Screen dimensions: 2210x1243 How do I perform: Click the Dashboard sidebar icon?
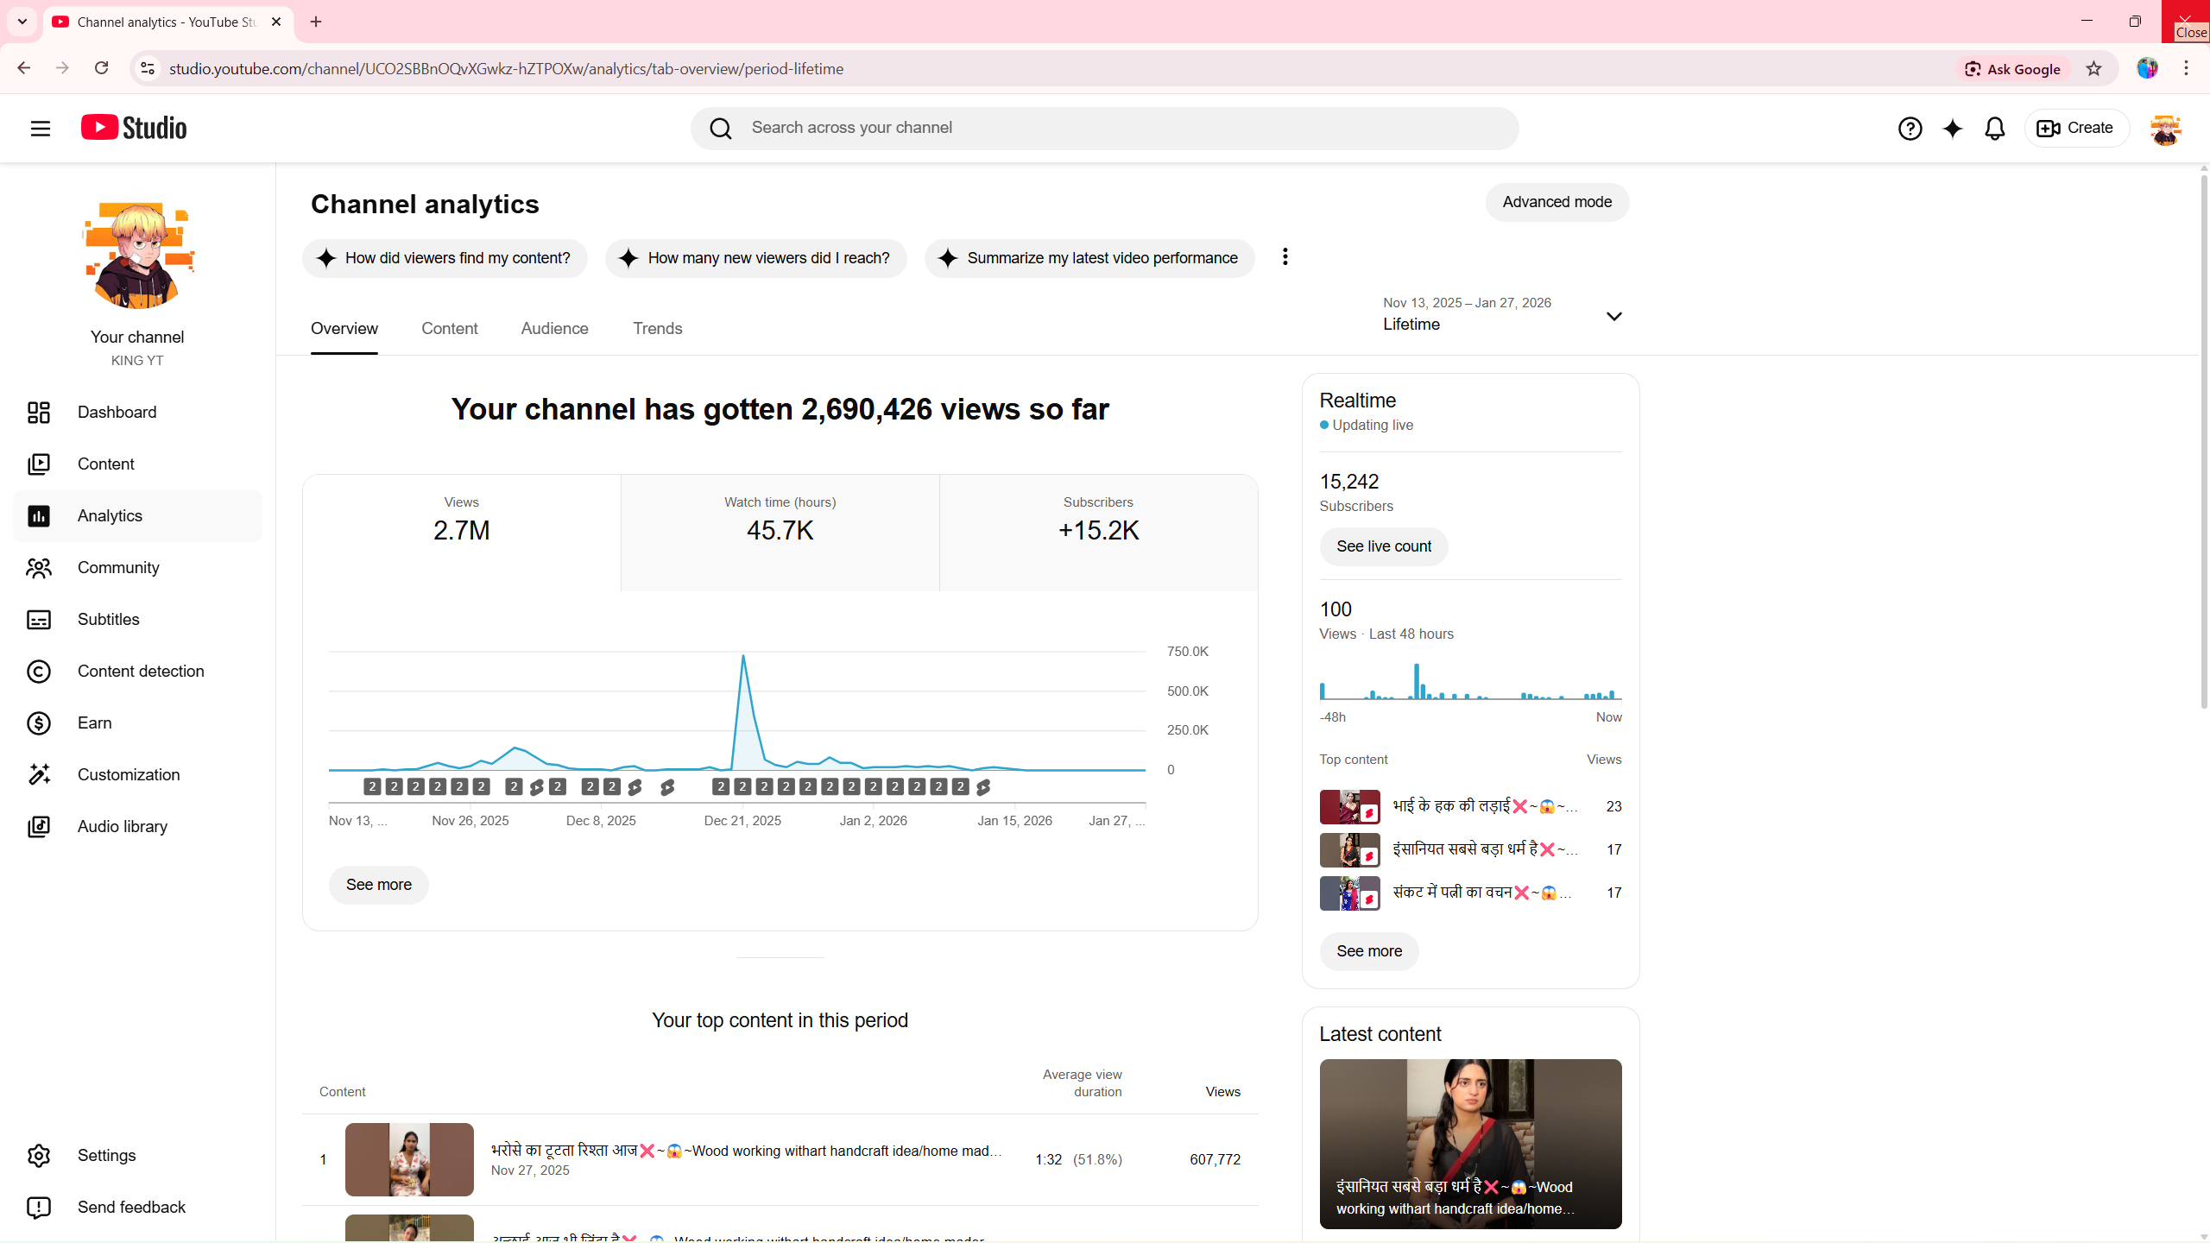point(39,413)
